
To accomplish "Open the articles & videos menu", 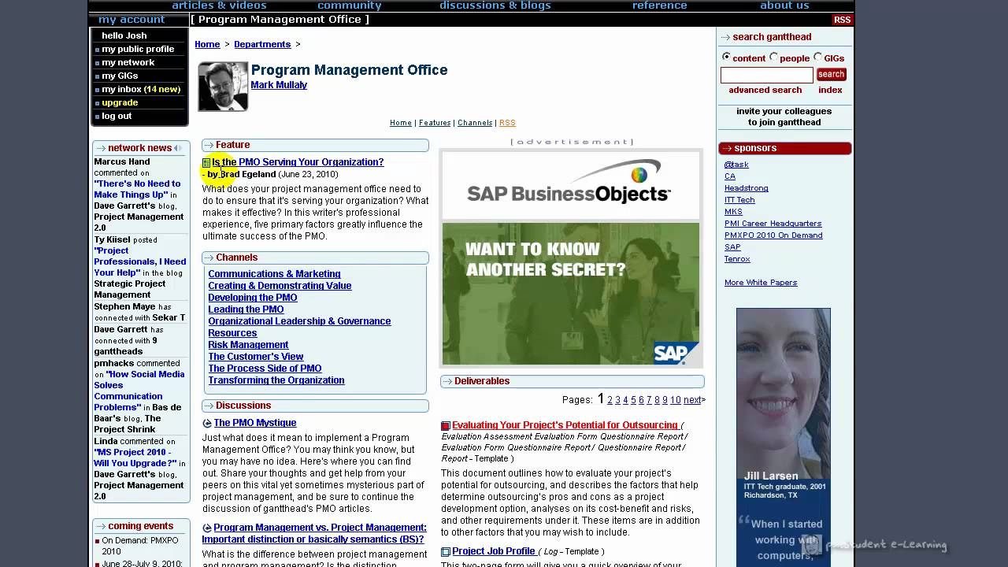I will [219, 6].
